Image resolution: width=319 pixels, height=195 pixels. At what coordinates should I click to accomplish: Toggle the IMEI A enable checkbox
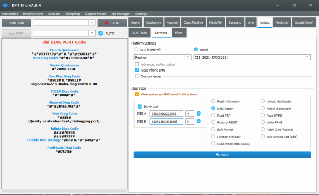click(199, 113)
